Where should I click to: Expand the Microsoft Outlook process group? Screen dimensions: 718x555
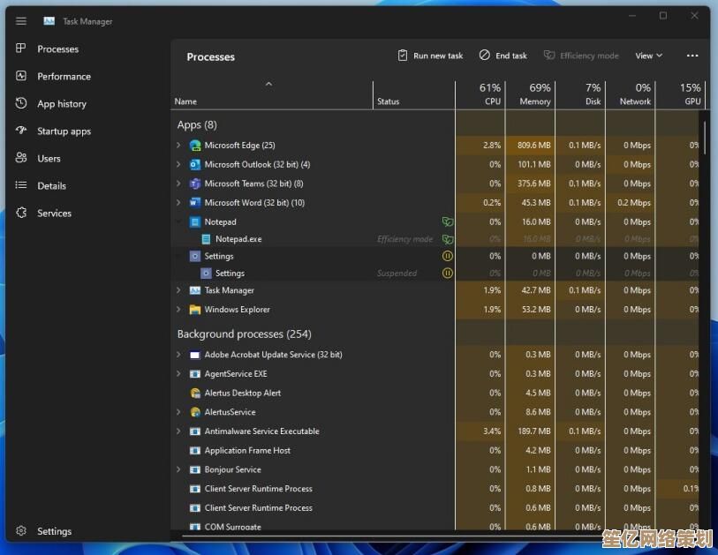point(178,165)
